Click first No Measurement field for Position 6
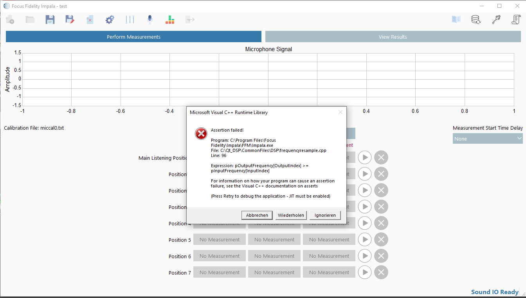The width and height of the screenshot is (526, 298). [220, 256]
